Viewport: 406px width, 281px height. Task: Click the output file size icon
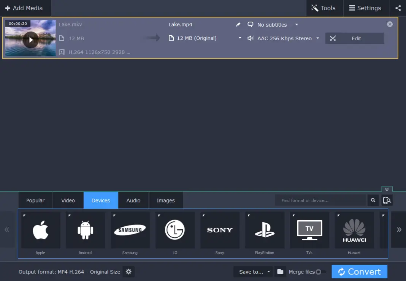[x=171, y=38]
